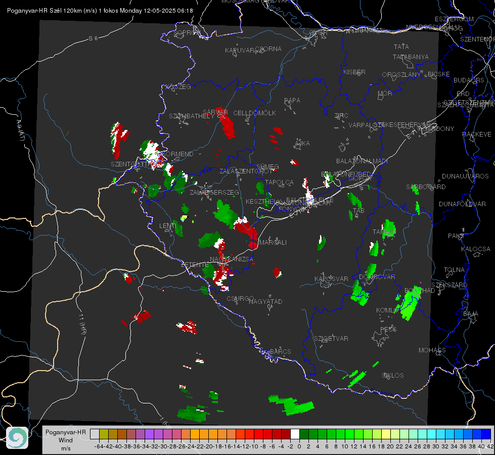The height and width of the screenshot is (455, 495).
Task: Select the KOMLÓ label
Action: pos(387,310)
